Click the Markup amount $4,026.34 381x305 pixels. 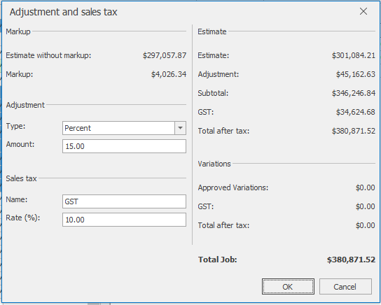pos(169,74)
